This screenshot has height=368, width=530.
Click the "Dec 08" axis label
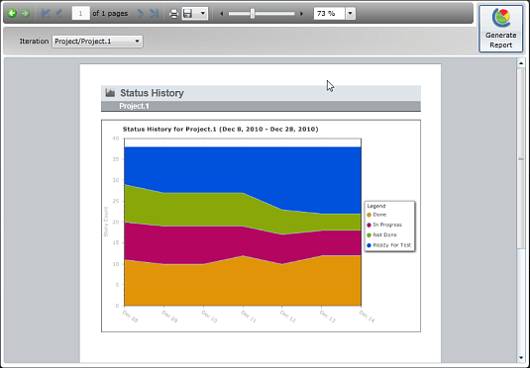(130, 317)
